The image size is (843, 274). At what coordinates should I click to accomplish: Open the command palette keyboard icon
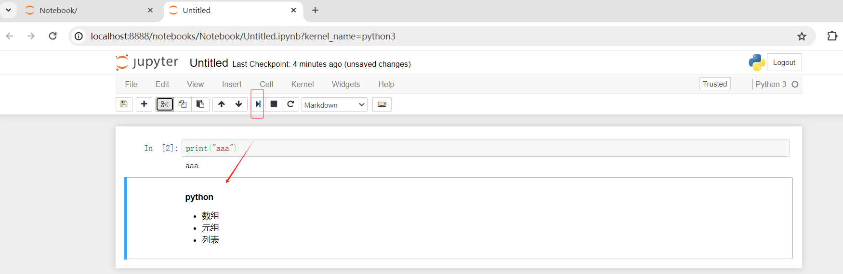pyautogui.click(x=382, y=104)
